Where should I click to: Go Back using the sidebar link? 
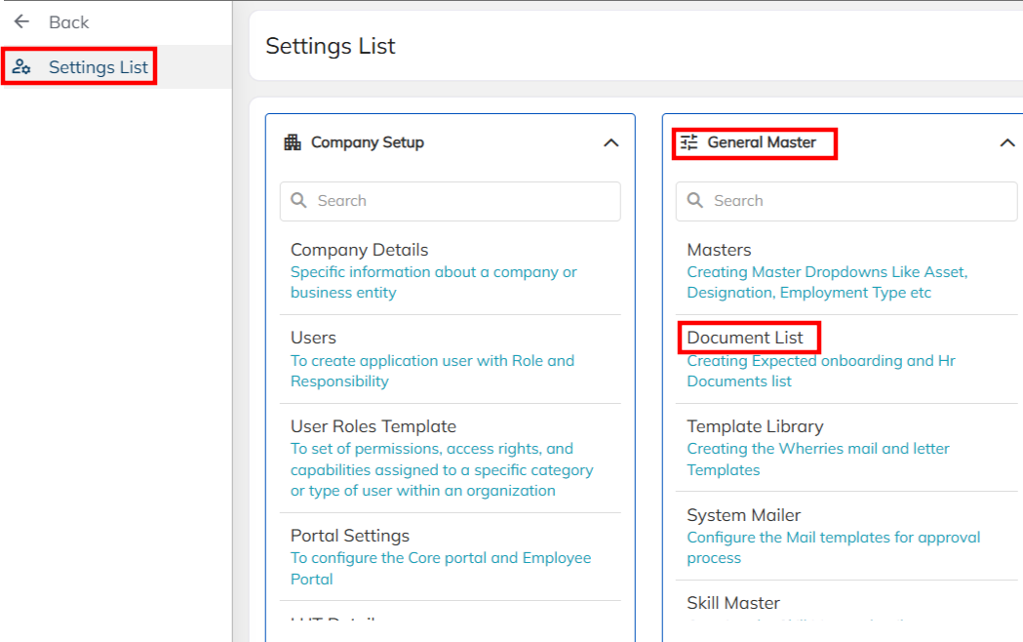click(x=68, y=21)
